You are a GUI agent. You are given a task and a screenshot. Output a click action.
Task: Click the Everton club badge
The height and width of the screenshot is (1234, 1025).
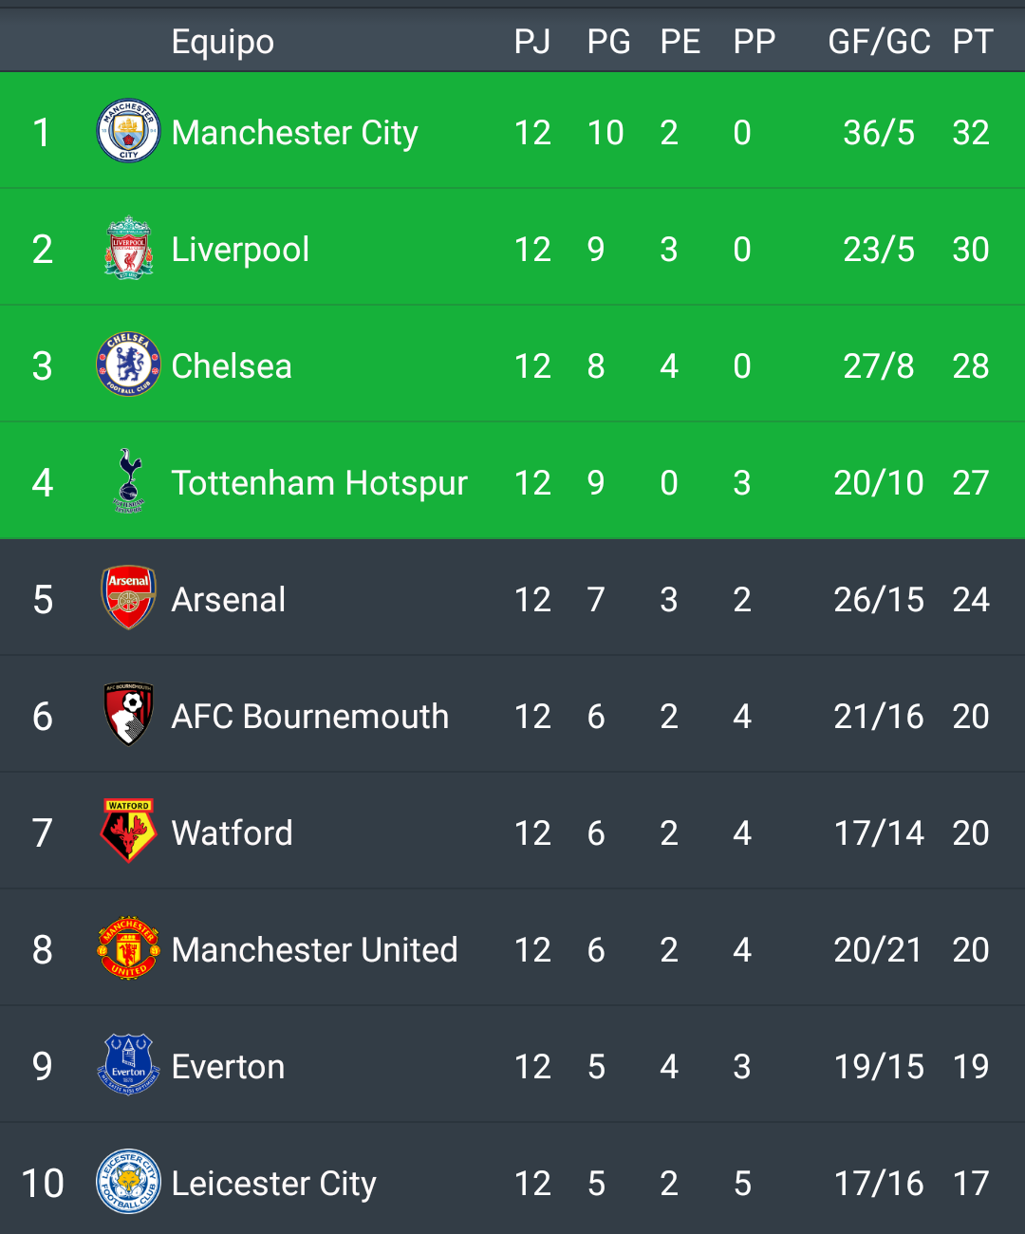tap(128, 1065)
